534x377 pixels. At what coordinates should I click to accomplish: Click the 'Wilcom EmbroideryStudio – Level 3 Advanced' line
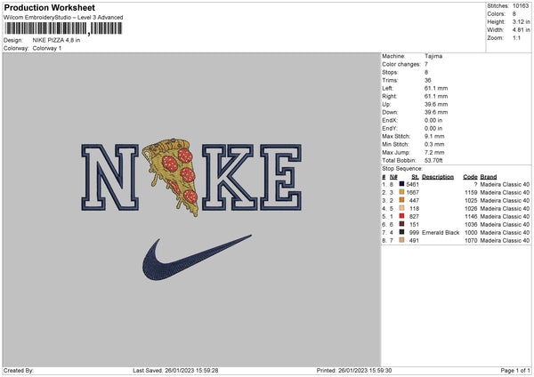[63, 18]
